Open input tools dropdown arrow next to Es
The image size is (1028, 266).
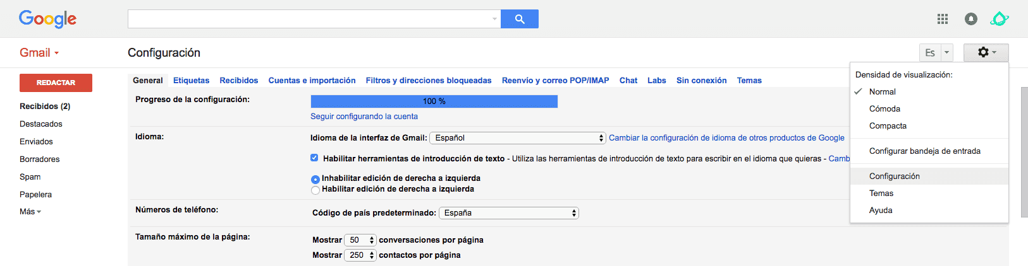(x=946, y=53)
